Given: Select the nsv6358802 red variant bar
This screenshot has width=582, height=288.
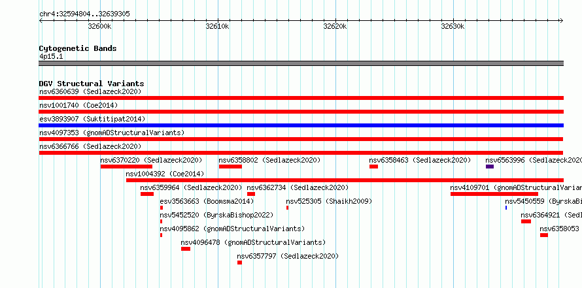Looking at the screenshot, I should tap(230, 167).
